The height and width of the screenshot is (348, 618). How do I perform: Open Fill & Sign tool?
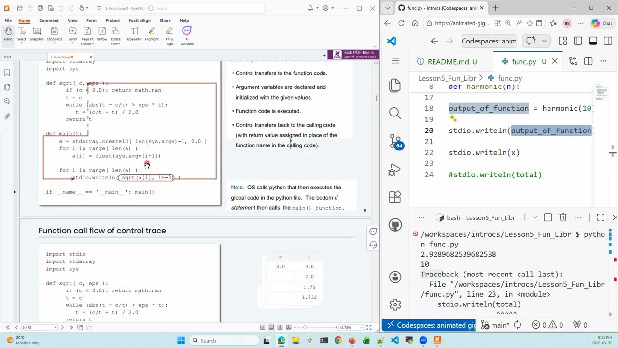(x=169, y=36)
